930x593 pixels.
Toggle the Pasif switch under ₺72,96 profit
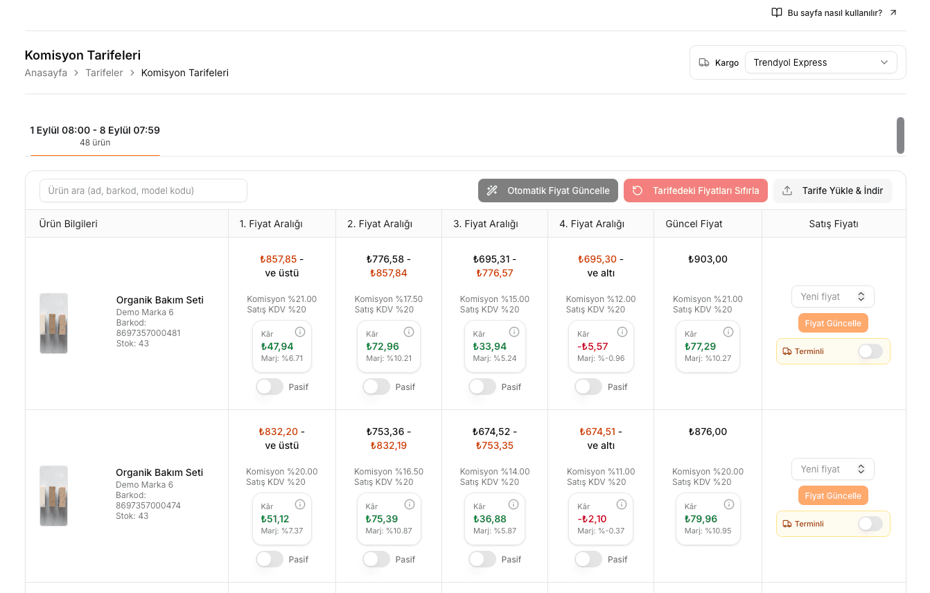(376, 387)
